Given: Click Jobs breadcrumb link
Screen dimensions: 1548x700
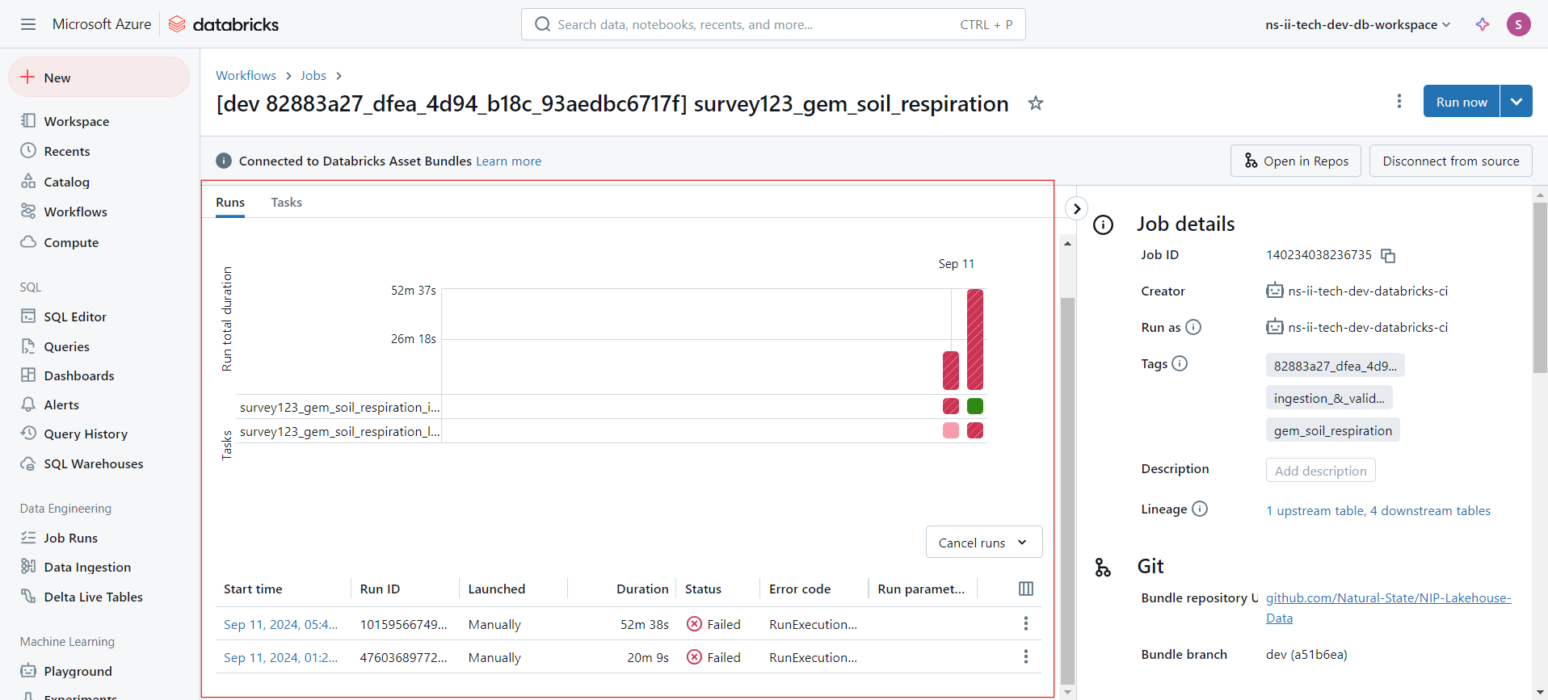Looking at the screenshot, I should [x=313, y=75].
